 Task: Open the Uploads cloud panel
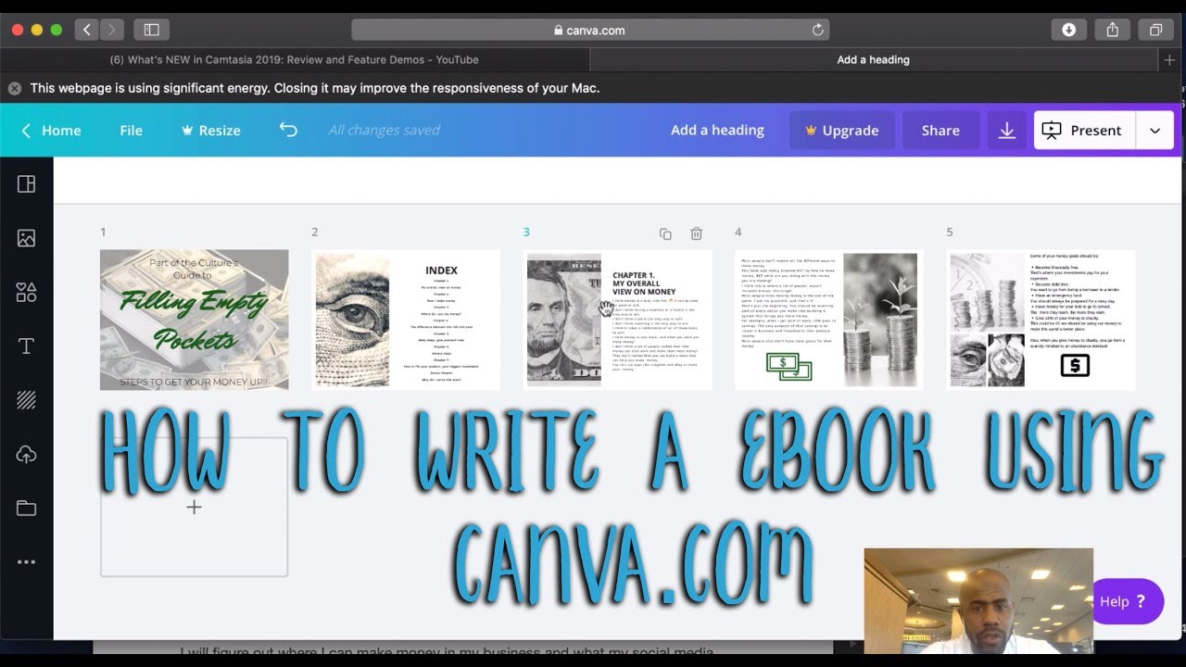click(x=26, y=454)
